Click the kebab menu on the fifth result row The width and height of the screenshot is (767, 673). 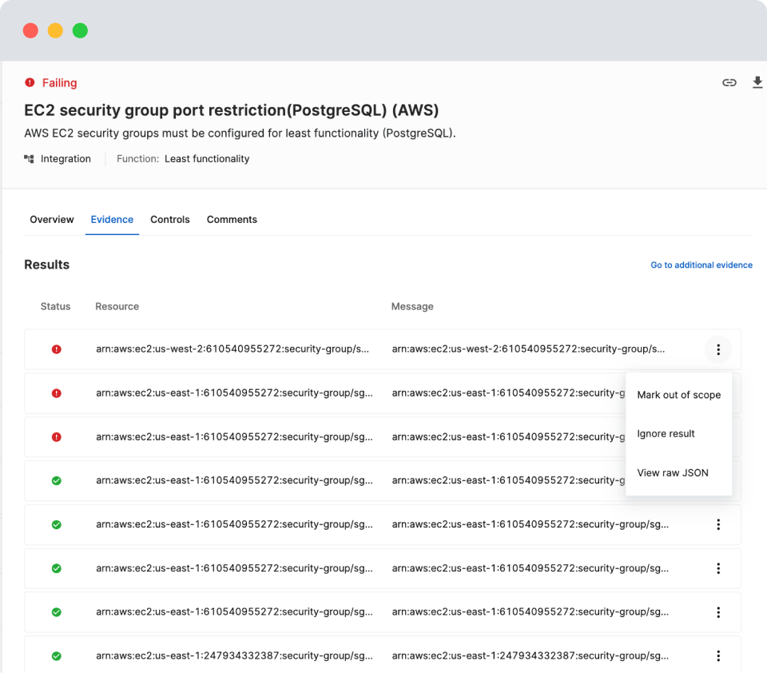tap(718, 524)
